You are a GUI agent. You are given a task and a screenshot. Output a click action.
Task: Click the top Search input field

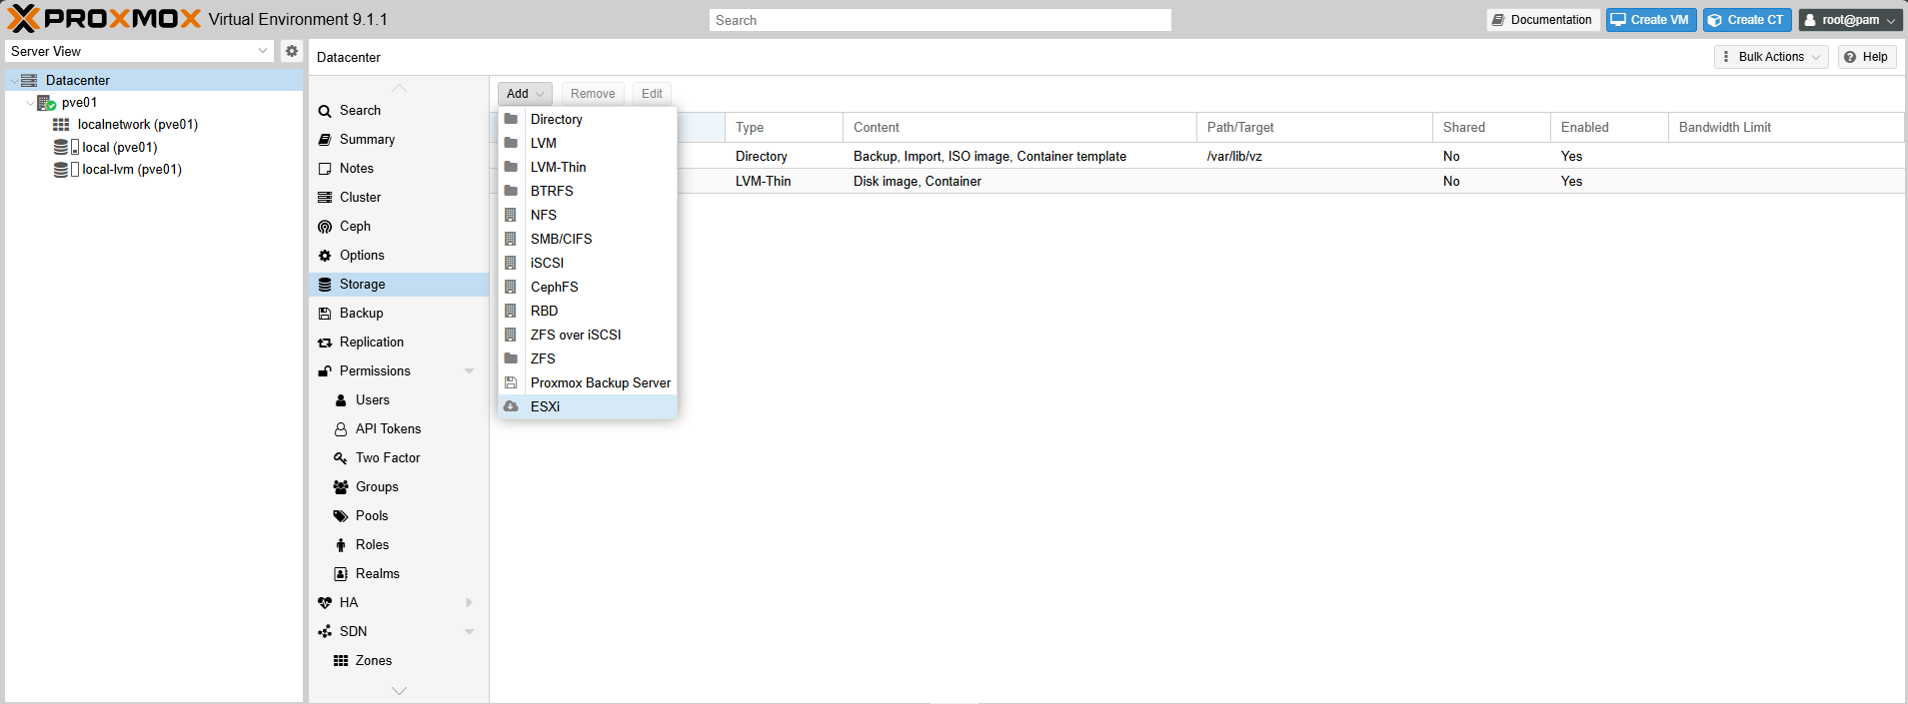(x=940, y=20)
